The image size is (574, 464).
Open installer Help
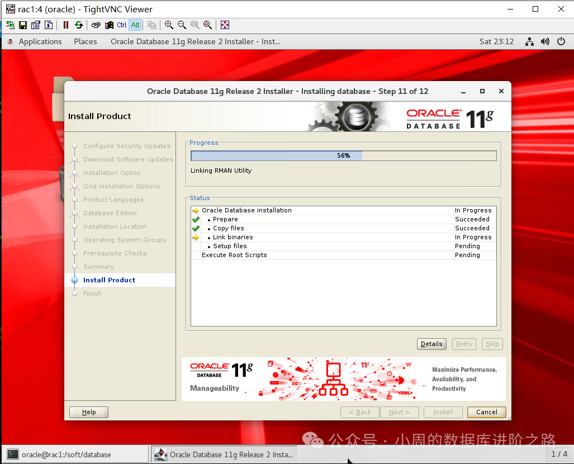coord(89,412)
